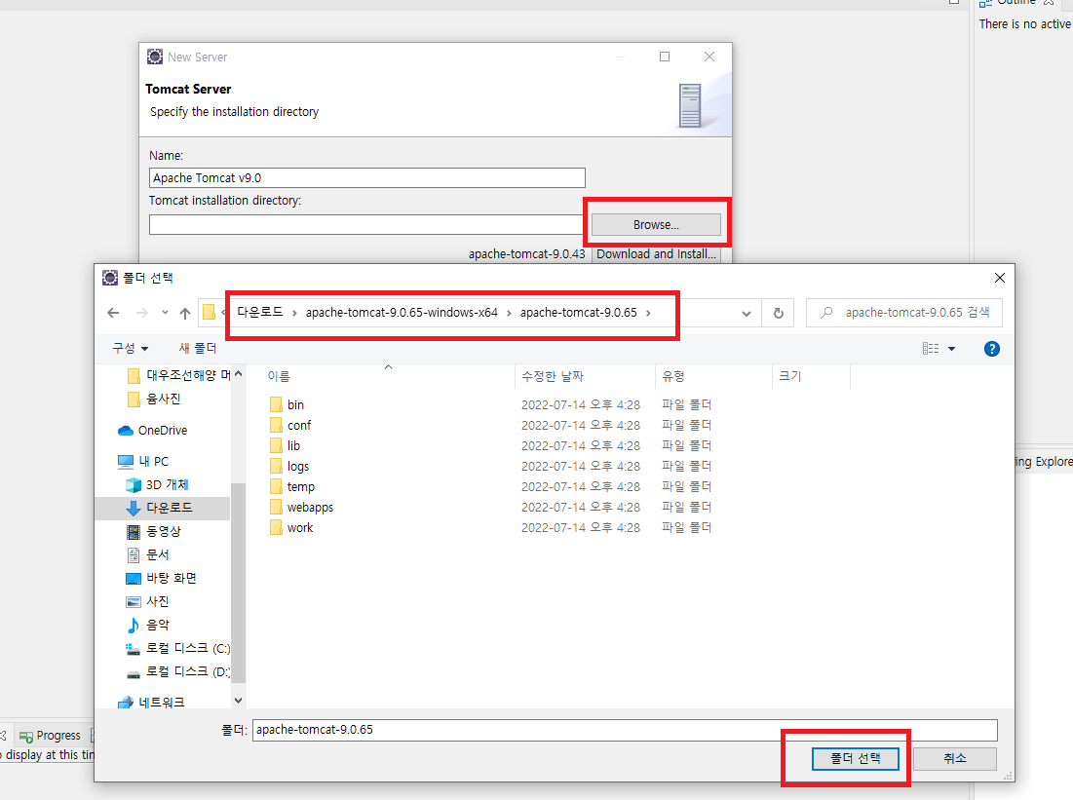Click navigation pane scrollbar up arrow
The height and width of the screenshot is (800, 1073).
click(x=238, y=373)
